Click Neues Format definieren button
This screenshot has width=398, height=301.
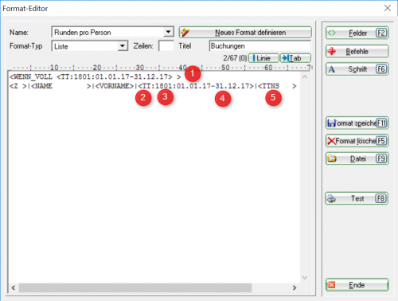245,33
